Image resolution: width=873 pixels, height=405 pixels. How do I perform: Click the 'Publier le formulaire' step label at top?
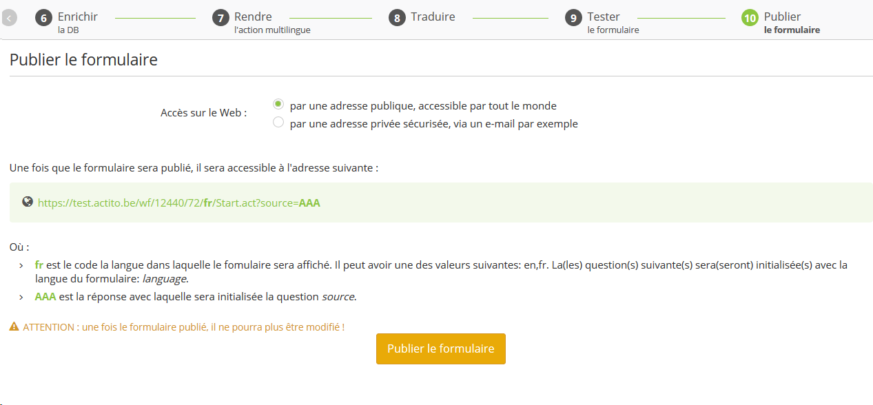coord(791,22)
